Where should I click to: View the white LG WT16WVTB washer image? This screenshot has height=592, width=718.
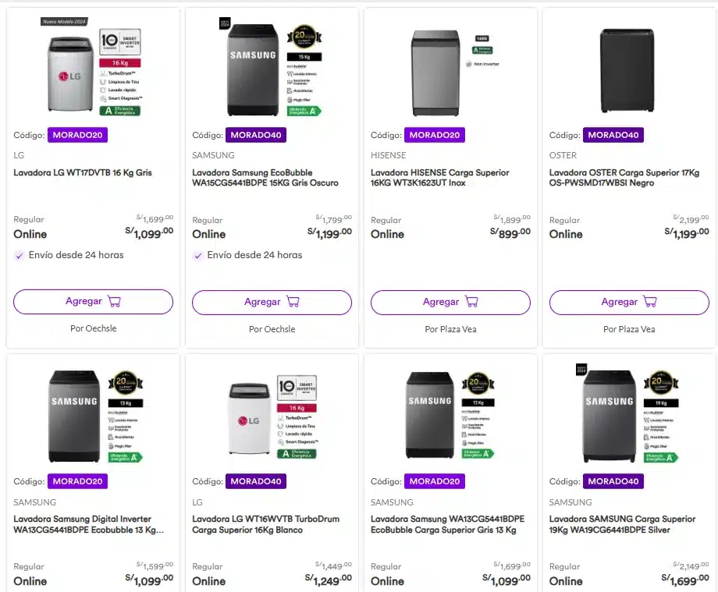point(250,419)
